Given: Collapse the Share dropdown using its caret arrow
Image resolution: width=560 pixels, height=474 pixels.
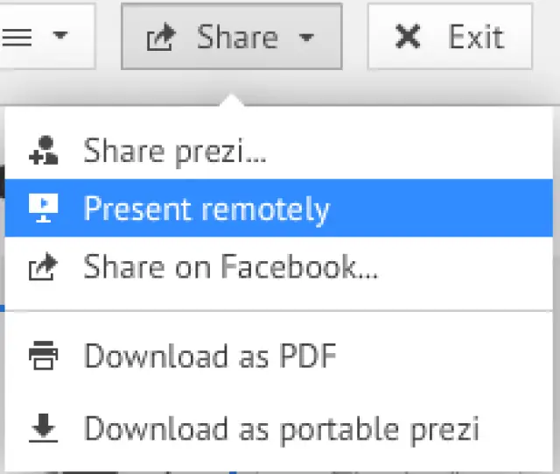Looking at the screenshot, I should [305, 38].
